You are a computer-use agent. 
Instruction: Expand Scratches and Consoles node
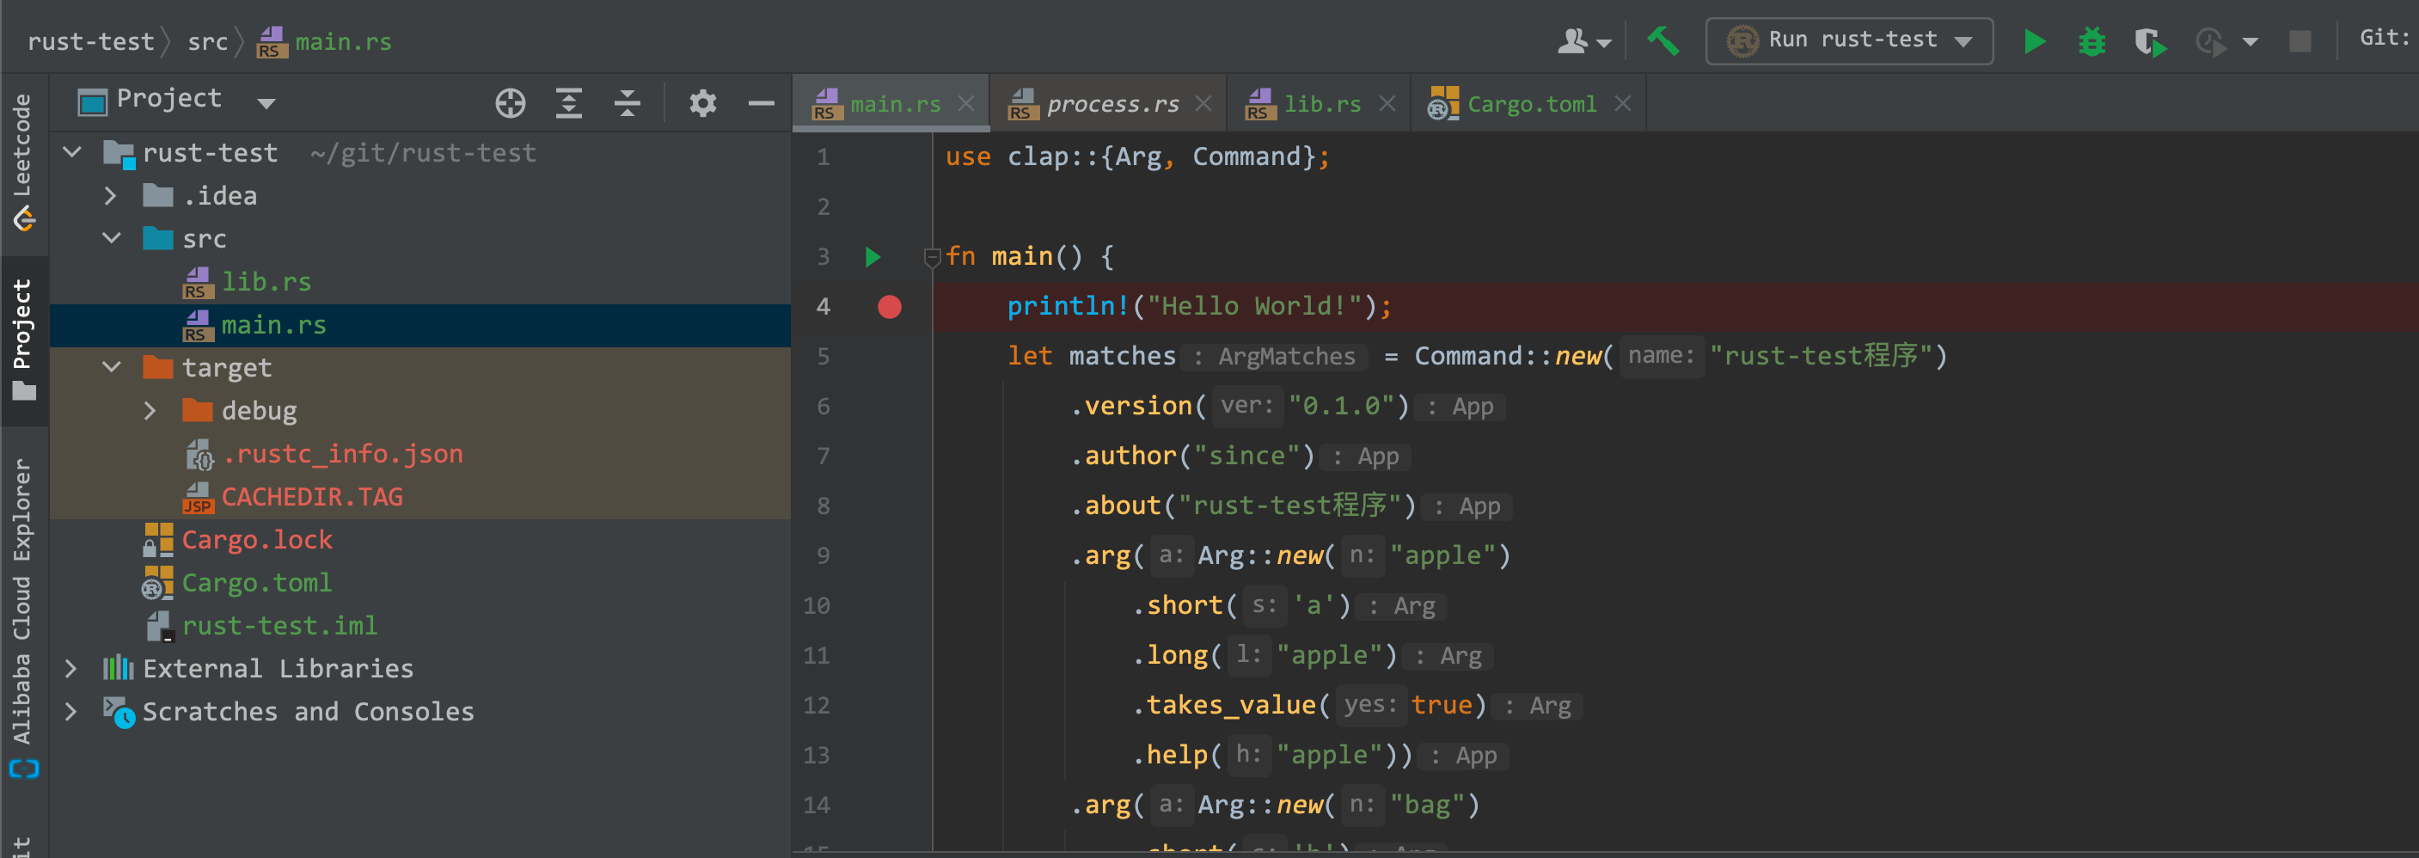coord(71,712)
